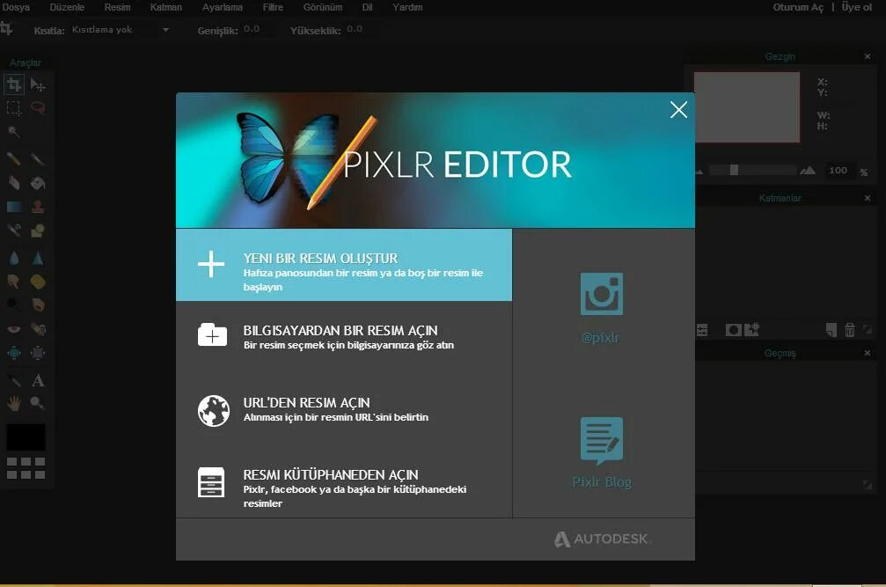
Task: Choose Yeni bir resim oluştur
Action: [344, 265]
